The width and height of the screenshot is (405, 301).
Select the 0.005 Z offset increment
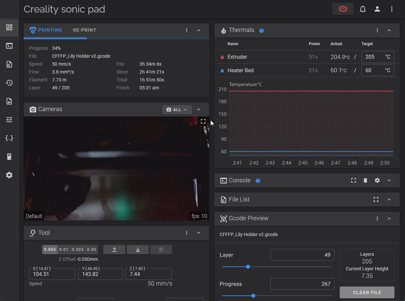click(x=50, y=250)
